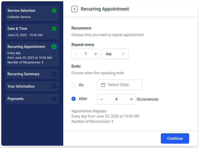Go to Your Information step

32,86
